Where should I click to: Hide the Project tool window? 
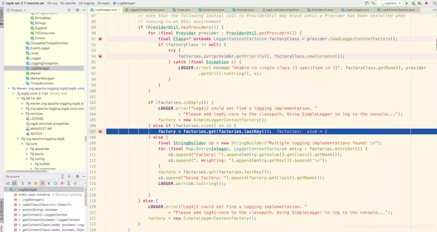[x=84, y=10]
